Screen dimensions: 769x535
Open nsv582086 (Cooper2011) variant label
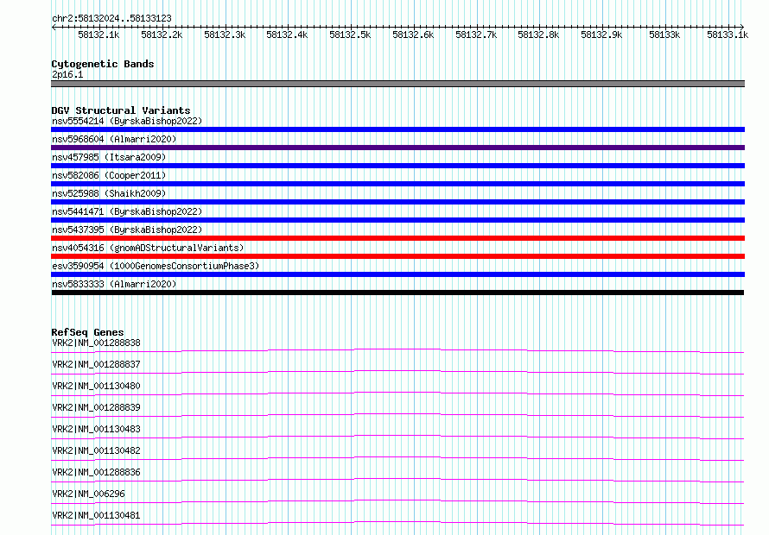point(109,175)
